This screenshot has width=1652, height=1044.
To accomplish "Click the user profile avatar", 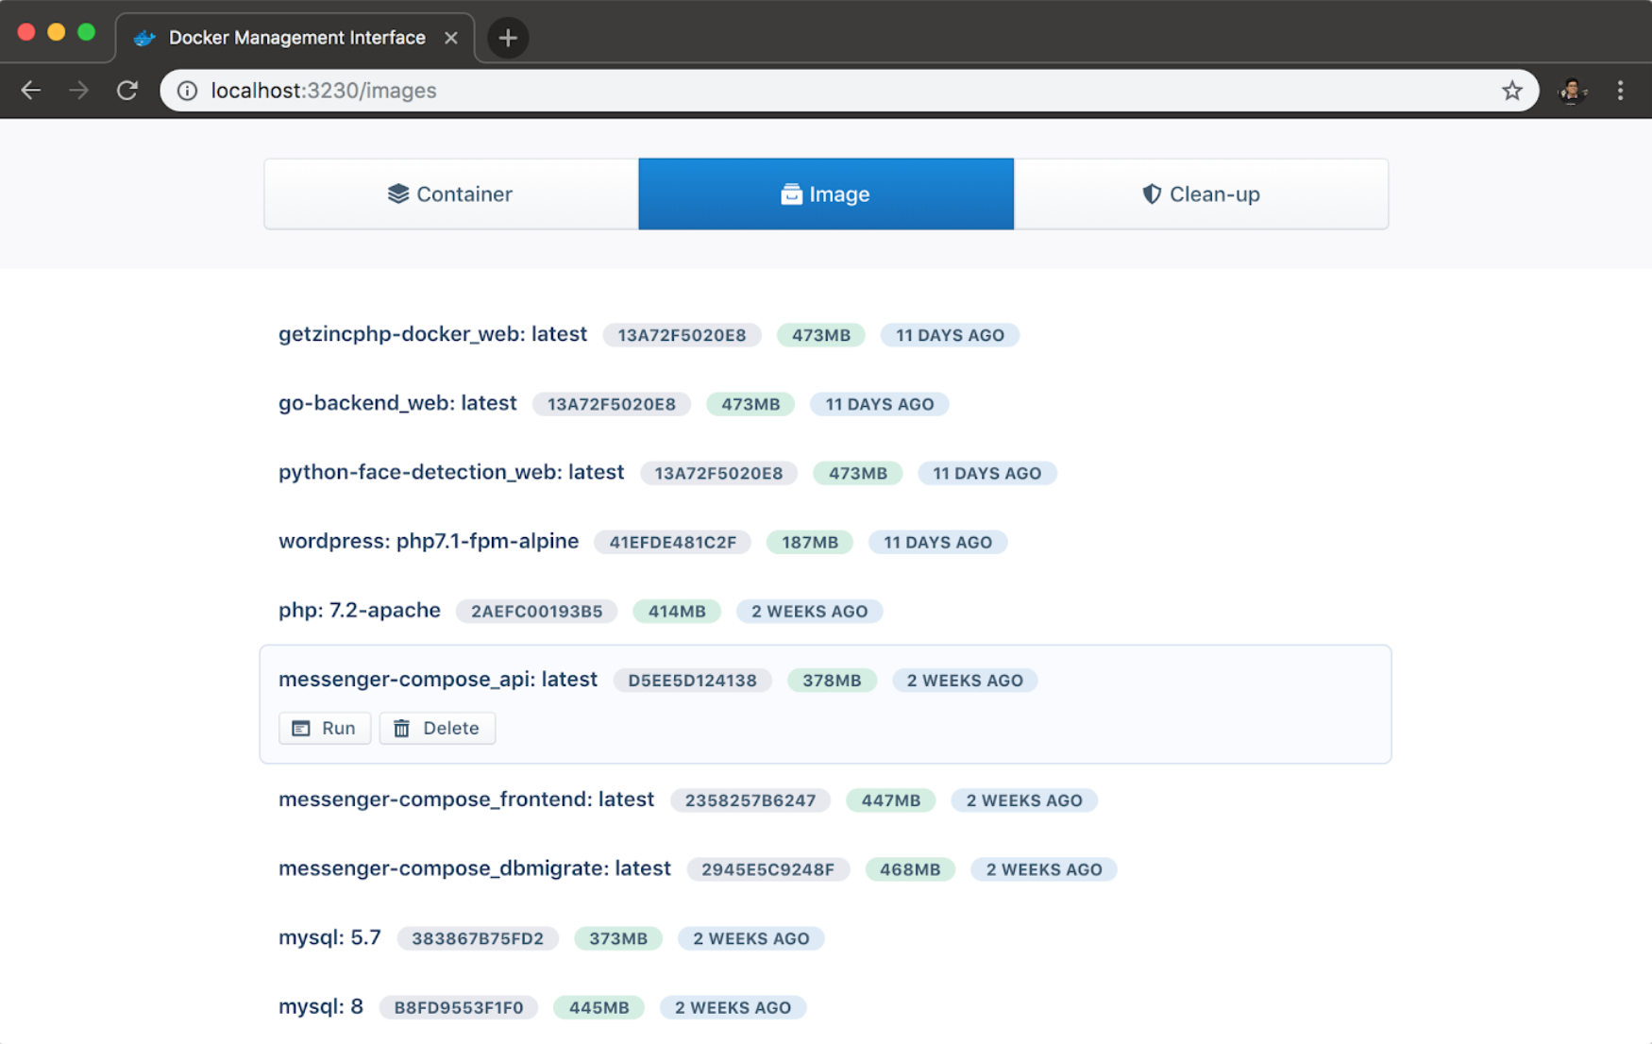I will pos(1571,91).
